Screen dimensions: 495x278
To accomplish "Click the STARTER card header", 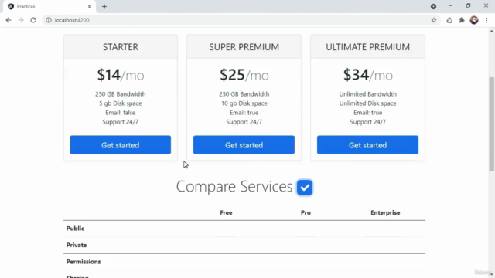I will coord(121,46).
